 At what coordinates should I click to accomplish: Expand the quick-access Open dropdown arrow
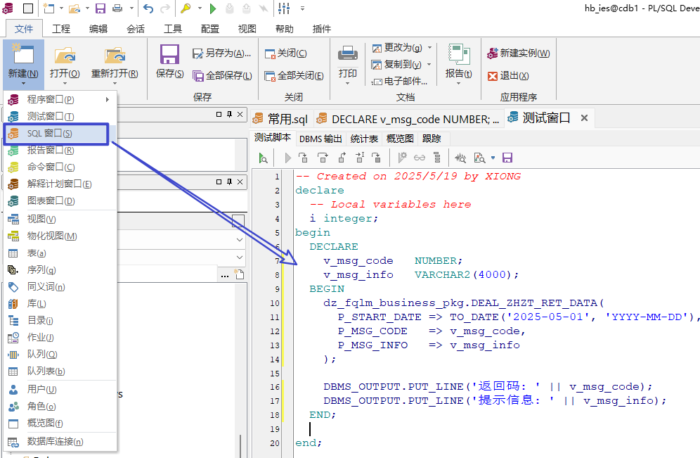point(87,8)
